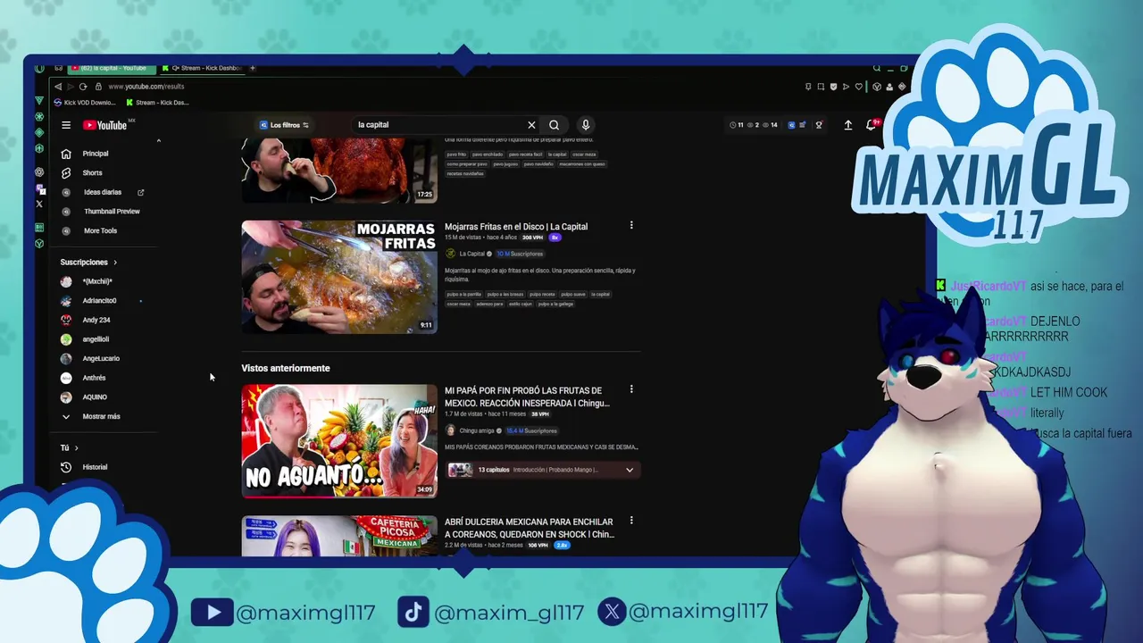Image resolution: width=1143 pixels, height=643 pixels.
Task: Collapse sidebar with the upward chevron
Action: 159,141
